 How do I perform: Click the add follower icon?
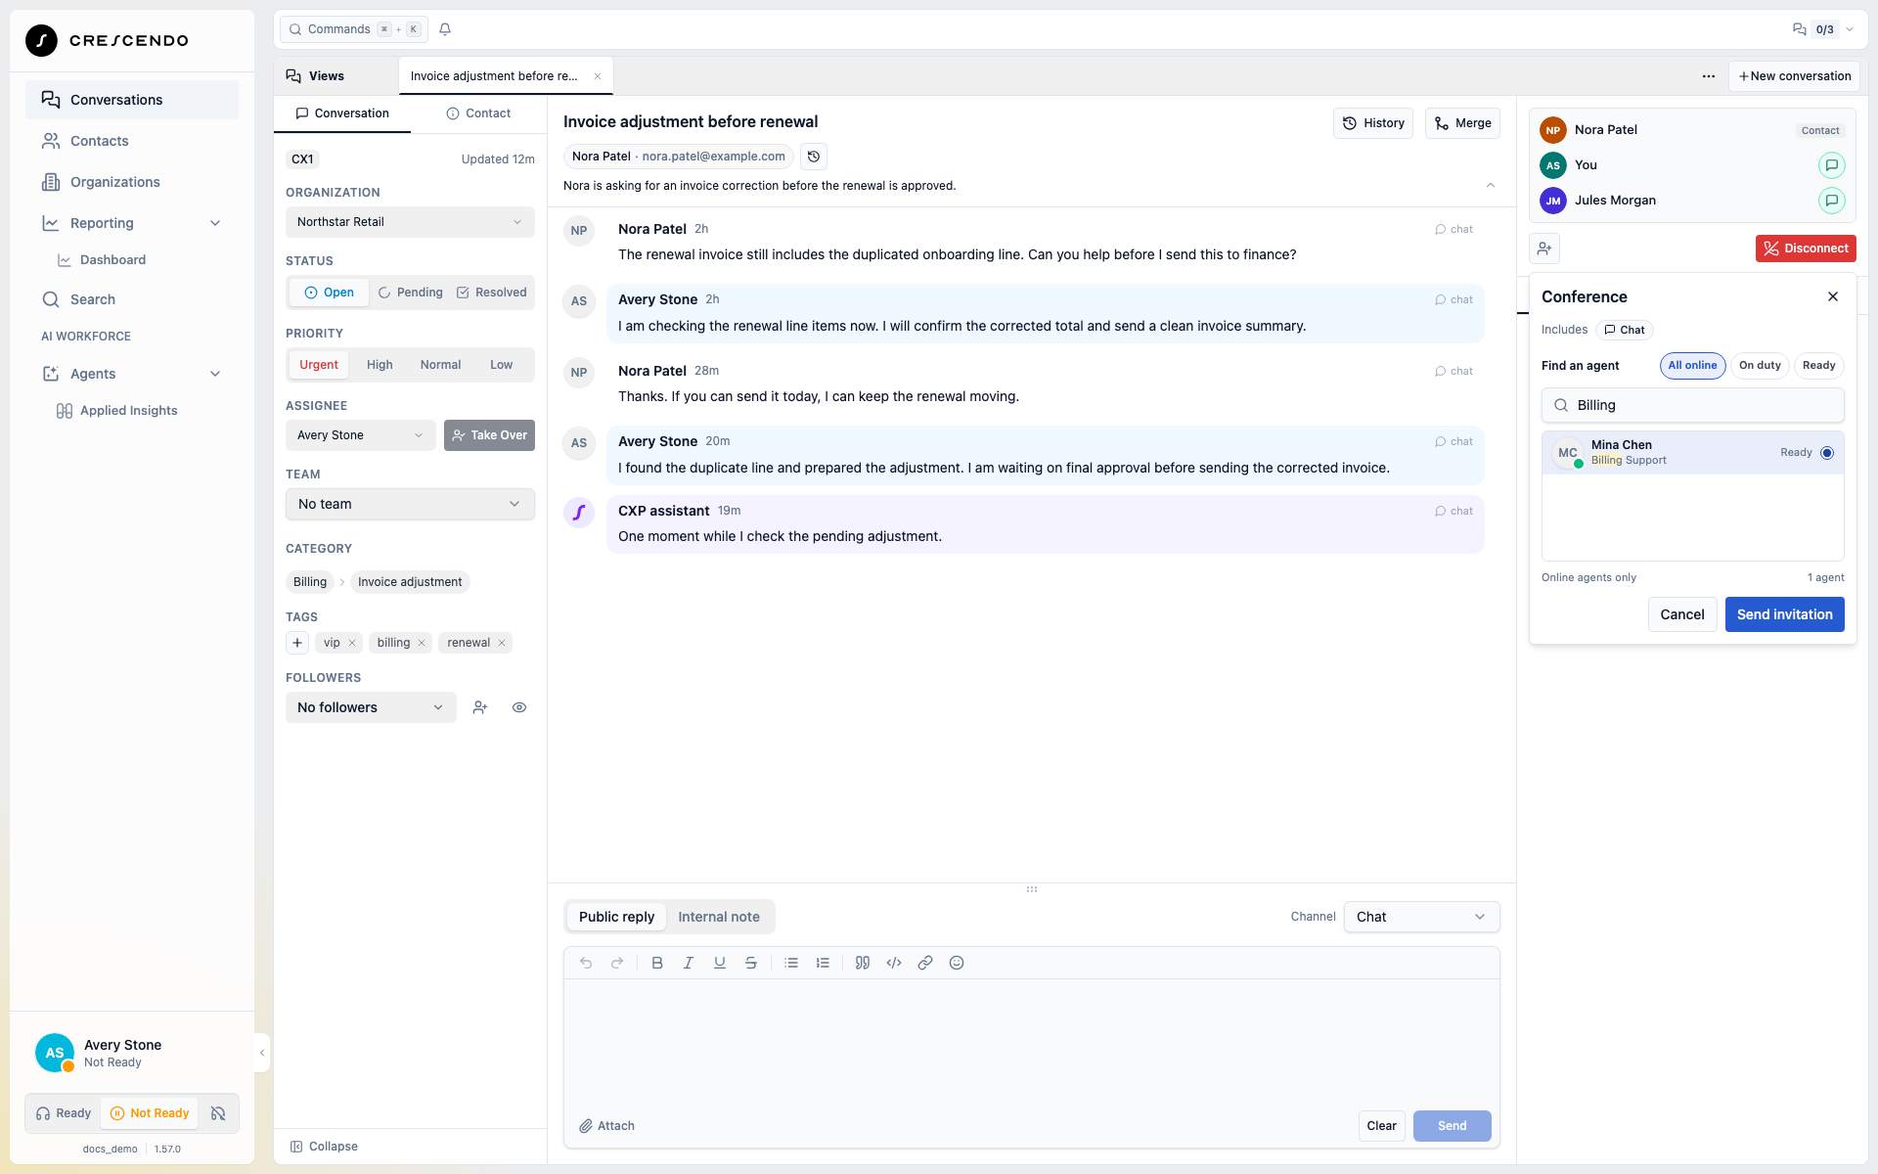pos(480,707)
